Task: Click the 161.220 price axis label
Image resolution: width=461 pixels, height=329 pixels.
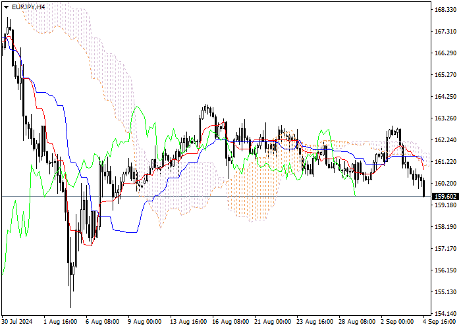Action: [x=445, y=162]
